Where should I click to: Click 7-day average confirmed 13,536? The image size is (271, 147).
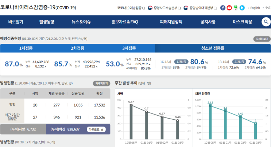(x=99, y=117)
